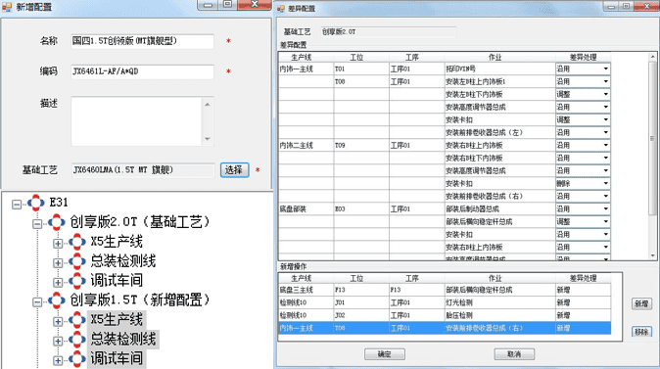Open 差异处理 dropdown for 安装右B柱下内饰板
This screenshot has width=660, height=369.
pyautogui.click(x=606, y=158)
